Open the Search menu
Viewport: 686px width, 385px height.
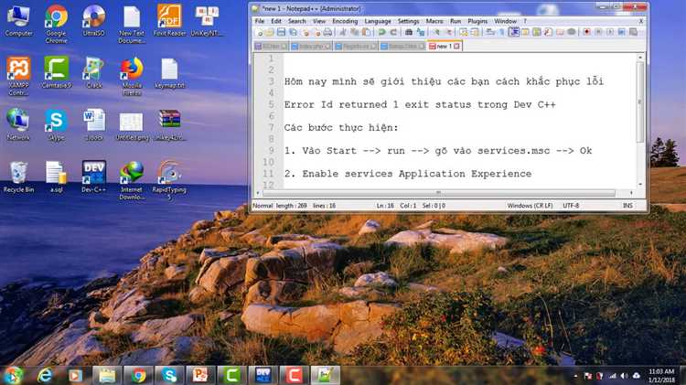coord(297,21)
